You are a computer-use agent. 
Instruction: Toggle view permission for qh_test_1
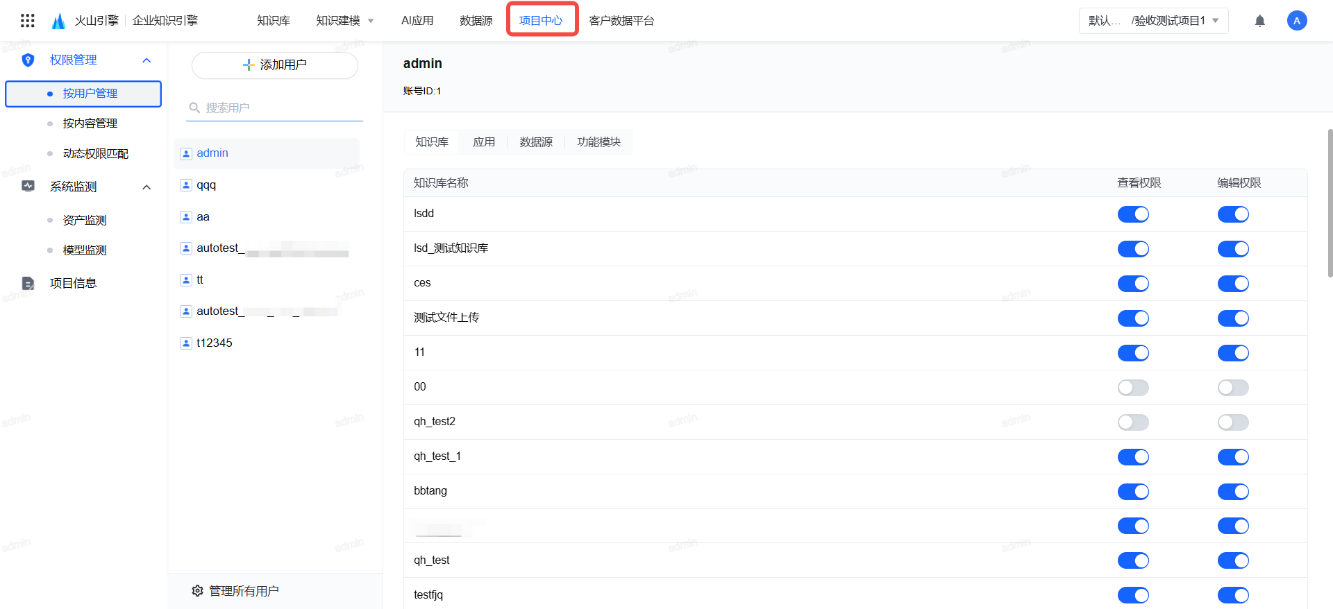point(1133,457)
